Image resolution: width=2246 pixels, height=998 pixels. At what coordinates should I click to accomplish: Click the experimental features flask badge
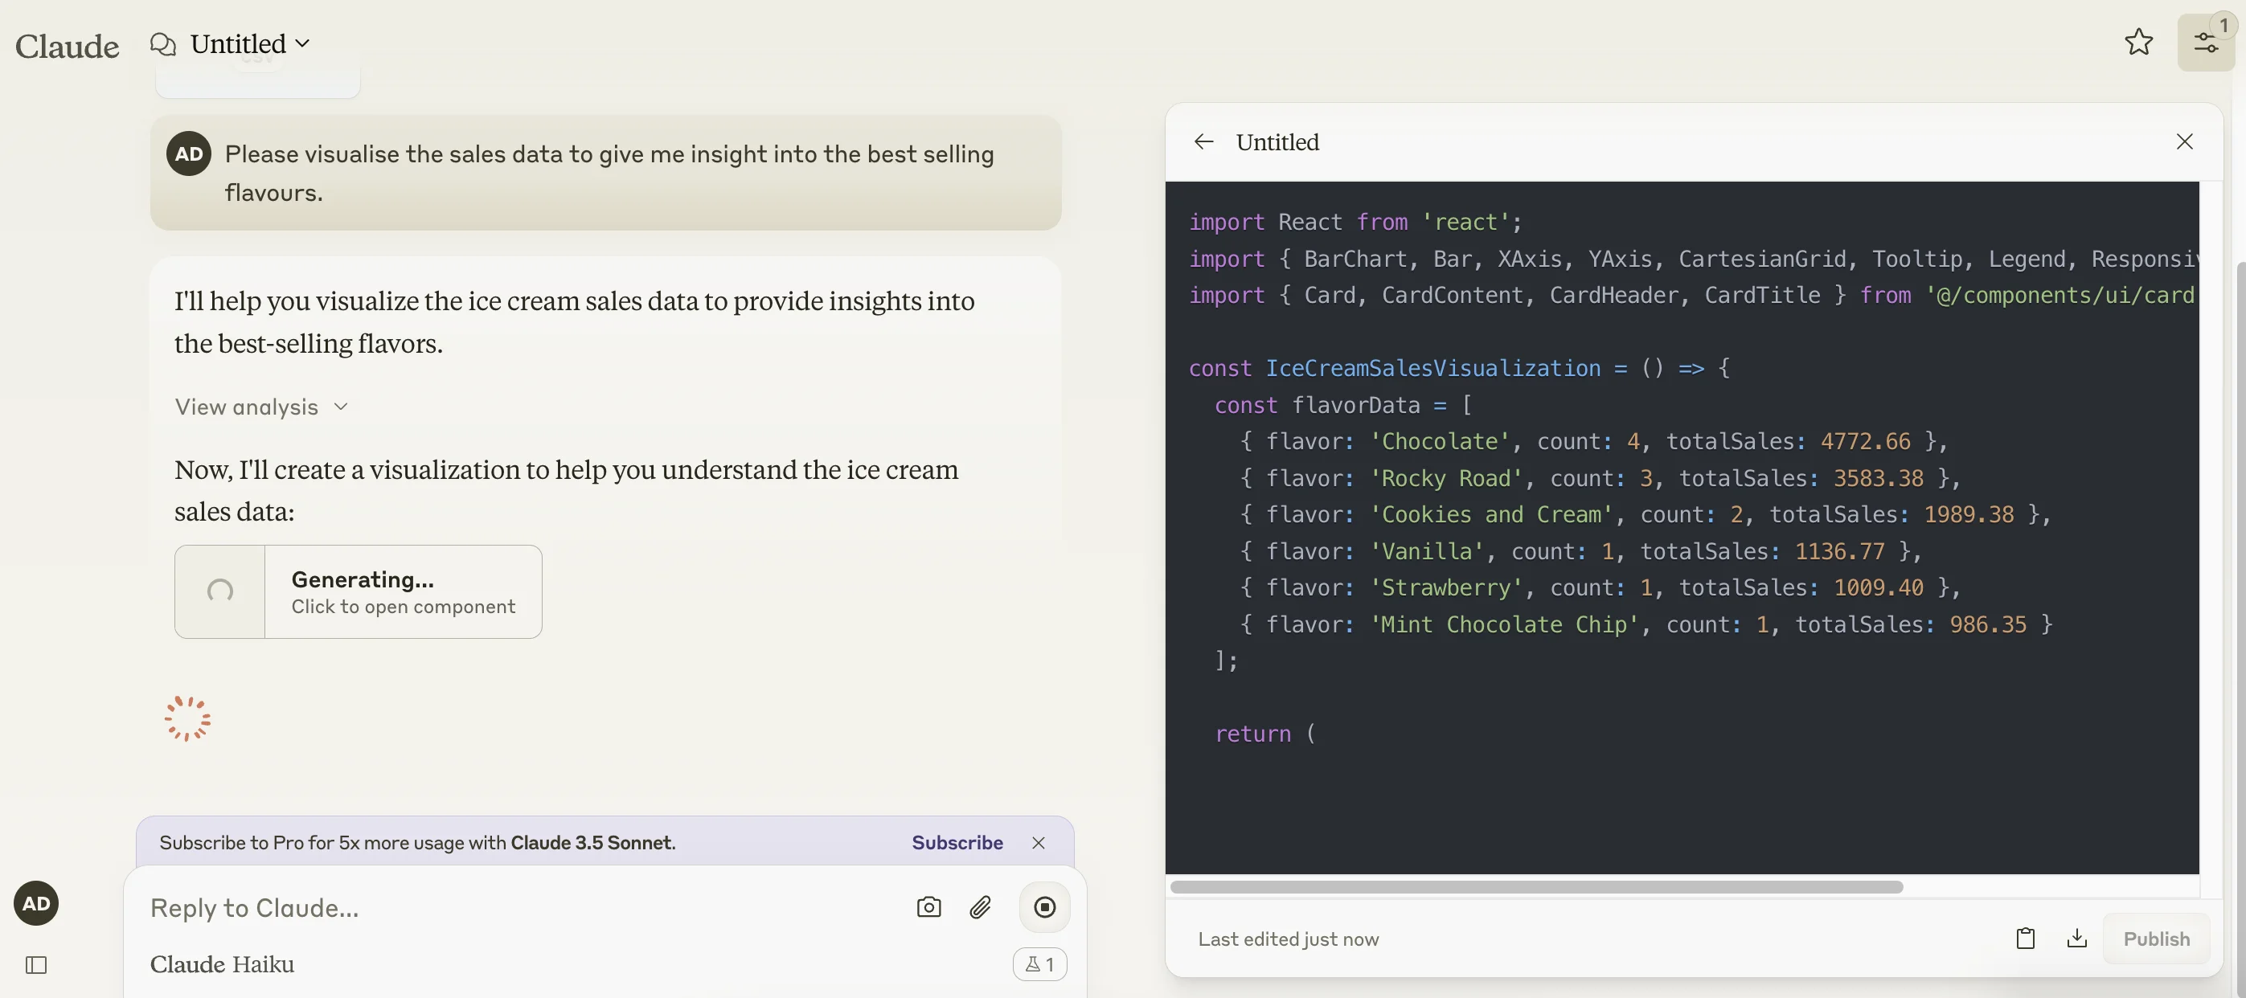coord(1039,964)
